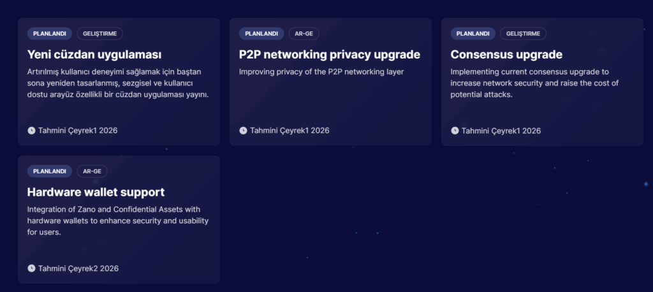The width and height of the screenshot is (653, 292).
Task: Open the P2P networking privacy upgrade title
Action: [329, 54]
